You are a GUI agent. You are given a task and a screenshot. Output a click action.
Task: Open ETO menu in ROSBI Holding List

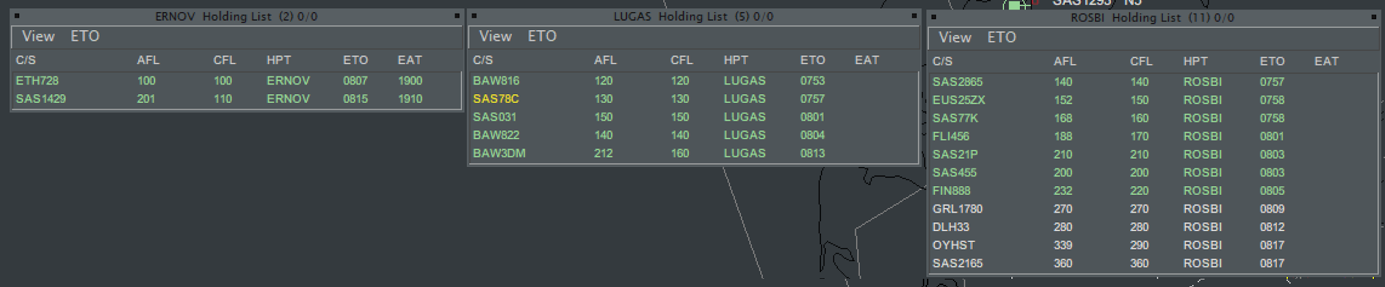(x=1001, y=37)
